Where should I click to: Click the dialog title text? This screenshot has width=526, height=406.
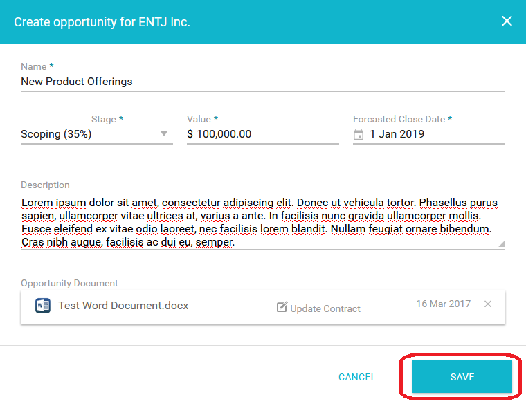[102, 22]
